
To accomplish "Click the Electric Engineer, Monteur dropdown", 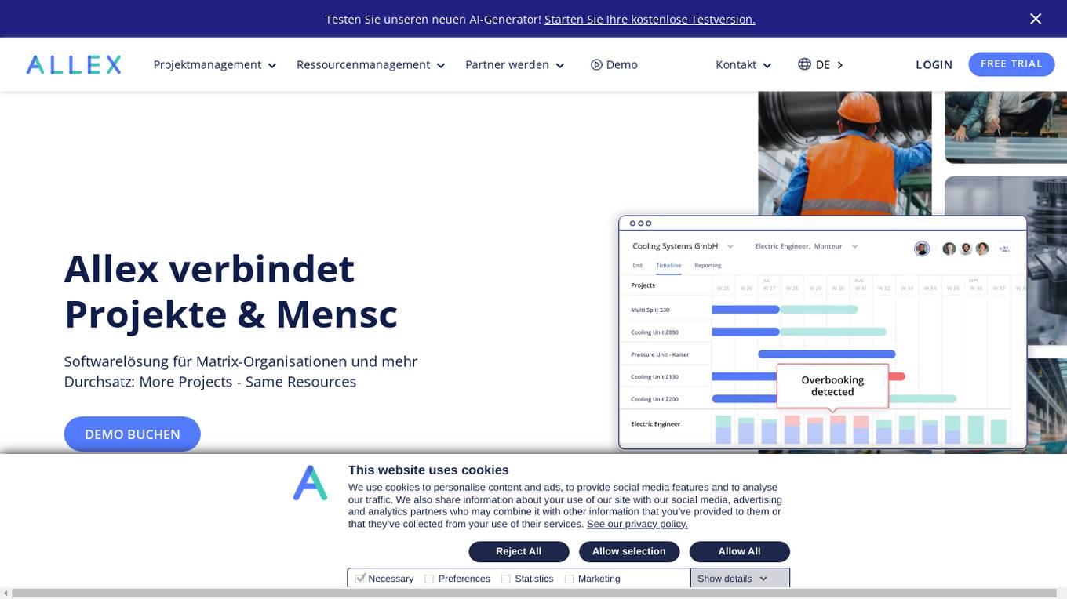I will (x=807, y=246).
